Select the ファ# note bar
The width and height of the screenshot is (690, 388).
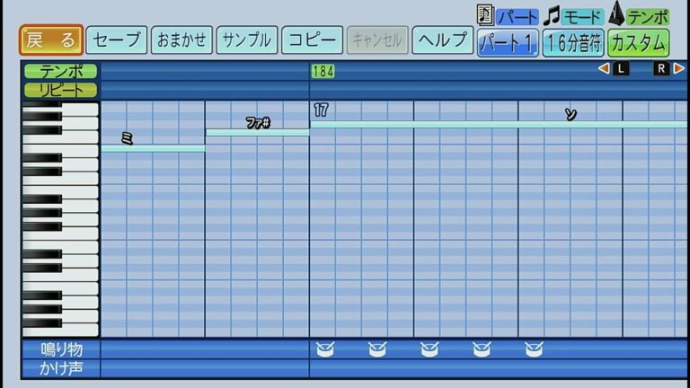[x=257, y=133]
